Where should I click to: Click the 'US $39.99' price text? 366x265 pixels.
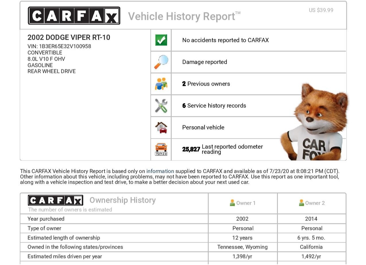321,10
